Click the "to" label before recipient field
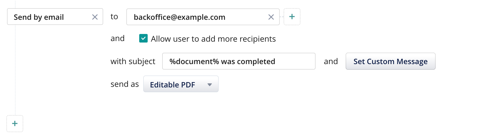Screen dimensions: 494x140 [x=114, y=17]
